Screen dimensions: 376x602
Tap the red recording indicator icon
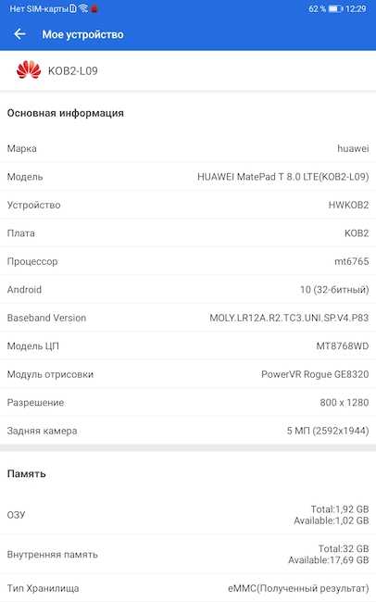click(x=94, y=9)
